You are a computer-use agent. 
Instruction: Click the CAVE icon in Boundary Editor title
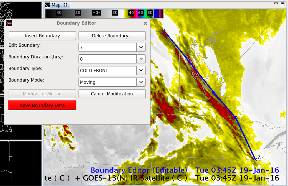pyautogui.click(x=9, y=23)
